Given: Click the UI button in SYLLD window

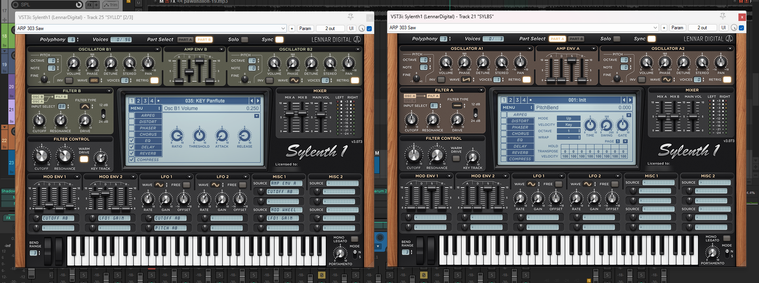Looking at the screenshot, I should (351, 28).
